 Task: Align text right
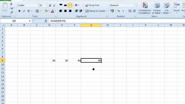[x=70, y=11]
